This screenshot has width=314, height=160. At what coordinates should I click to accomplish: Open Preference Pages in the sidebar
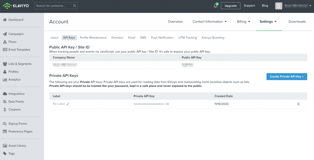(x=21, y=132)
